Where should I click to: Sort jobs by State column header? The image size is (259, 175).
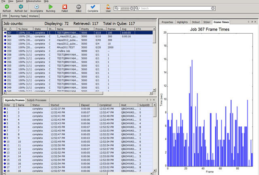pyautogui.click(x=40, y=29)
